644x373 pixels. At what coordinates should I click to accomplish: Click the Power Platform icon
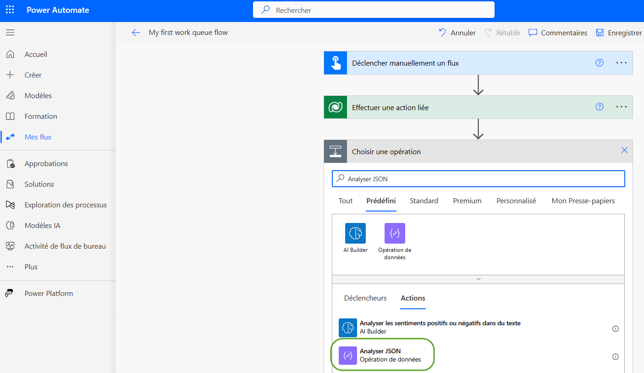[x=10, y=293]
